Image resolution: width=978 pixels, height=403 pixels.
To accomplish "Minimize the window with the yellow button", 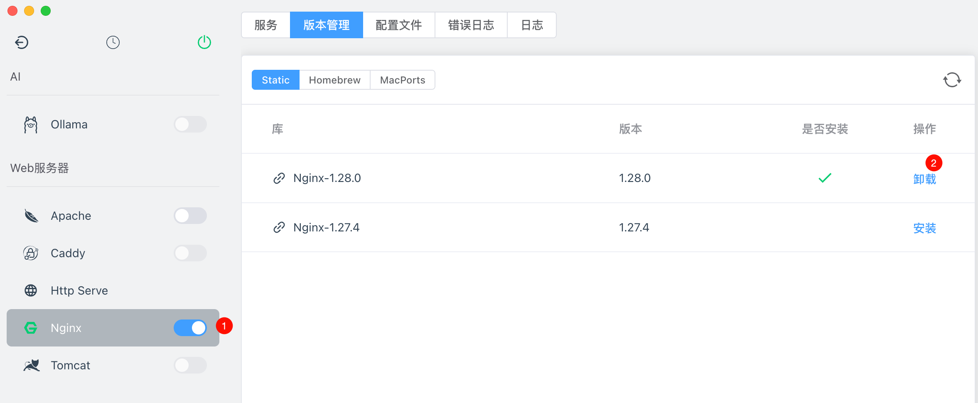I will coord(29,11).
